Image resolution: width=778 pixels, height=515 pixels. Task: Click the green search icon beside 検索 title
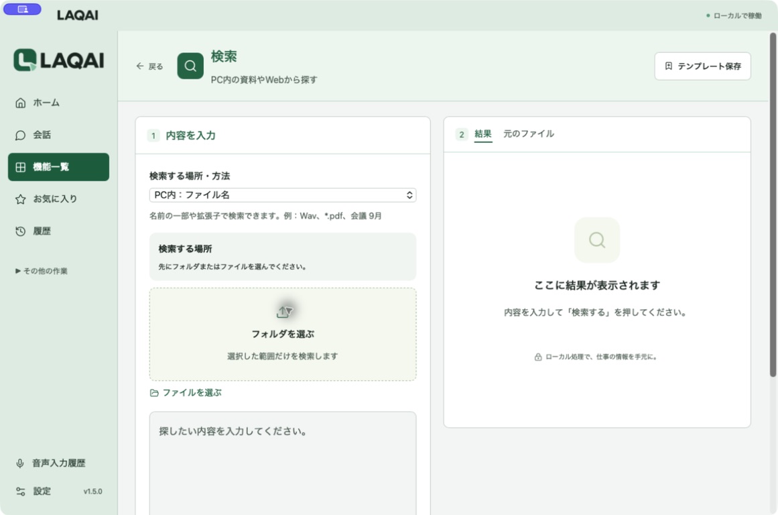pyautogui.click(x=190, y=66)
